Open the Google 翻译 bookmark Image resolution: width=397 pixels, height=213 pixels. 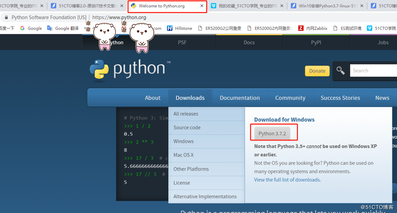click(x=63, y=29)
